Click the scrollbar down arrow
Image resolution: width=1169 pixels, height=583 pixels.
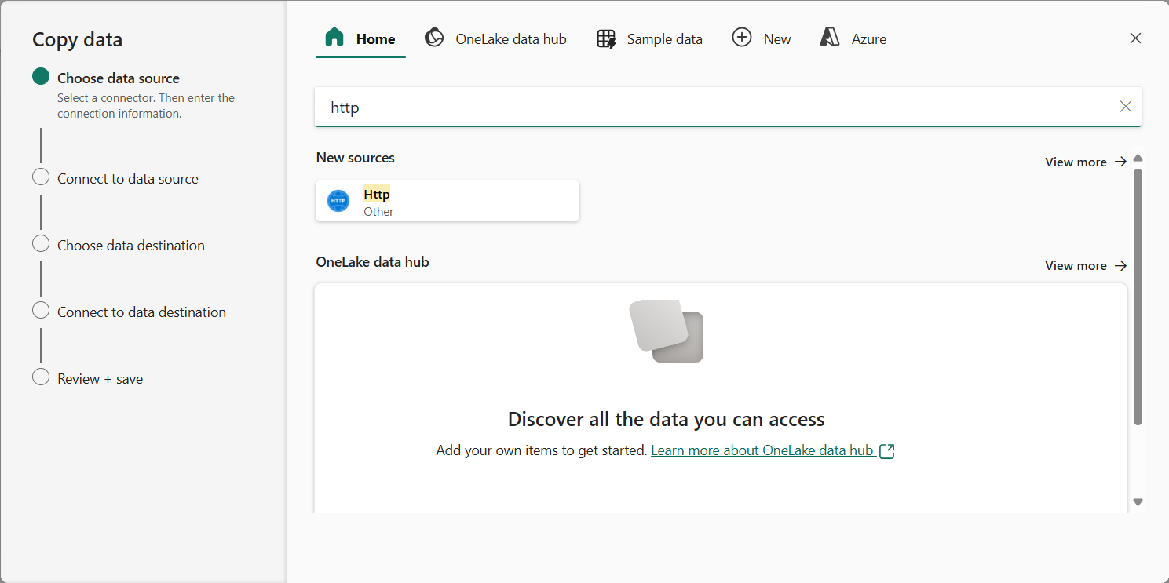(x=1138, y=502)
